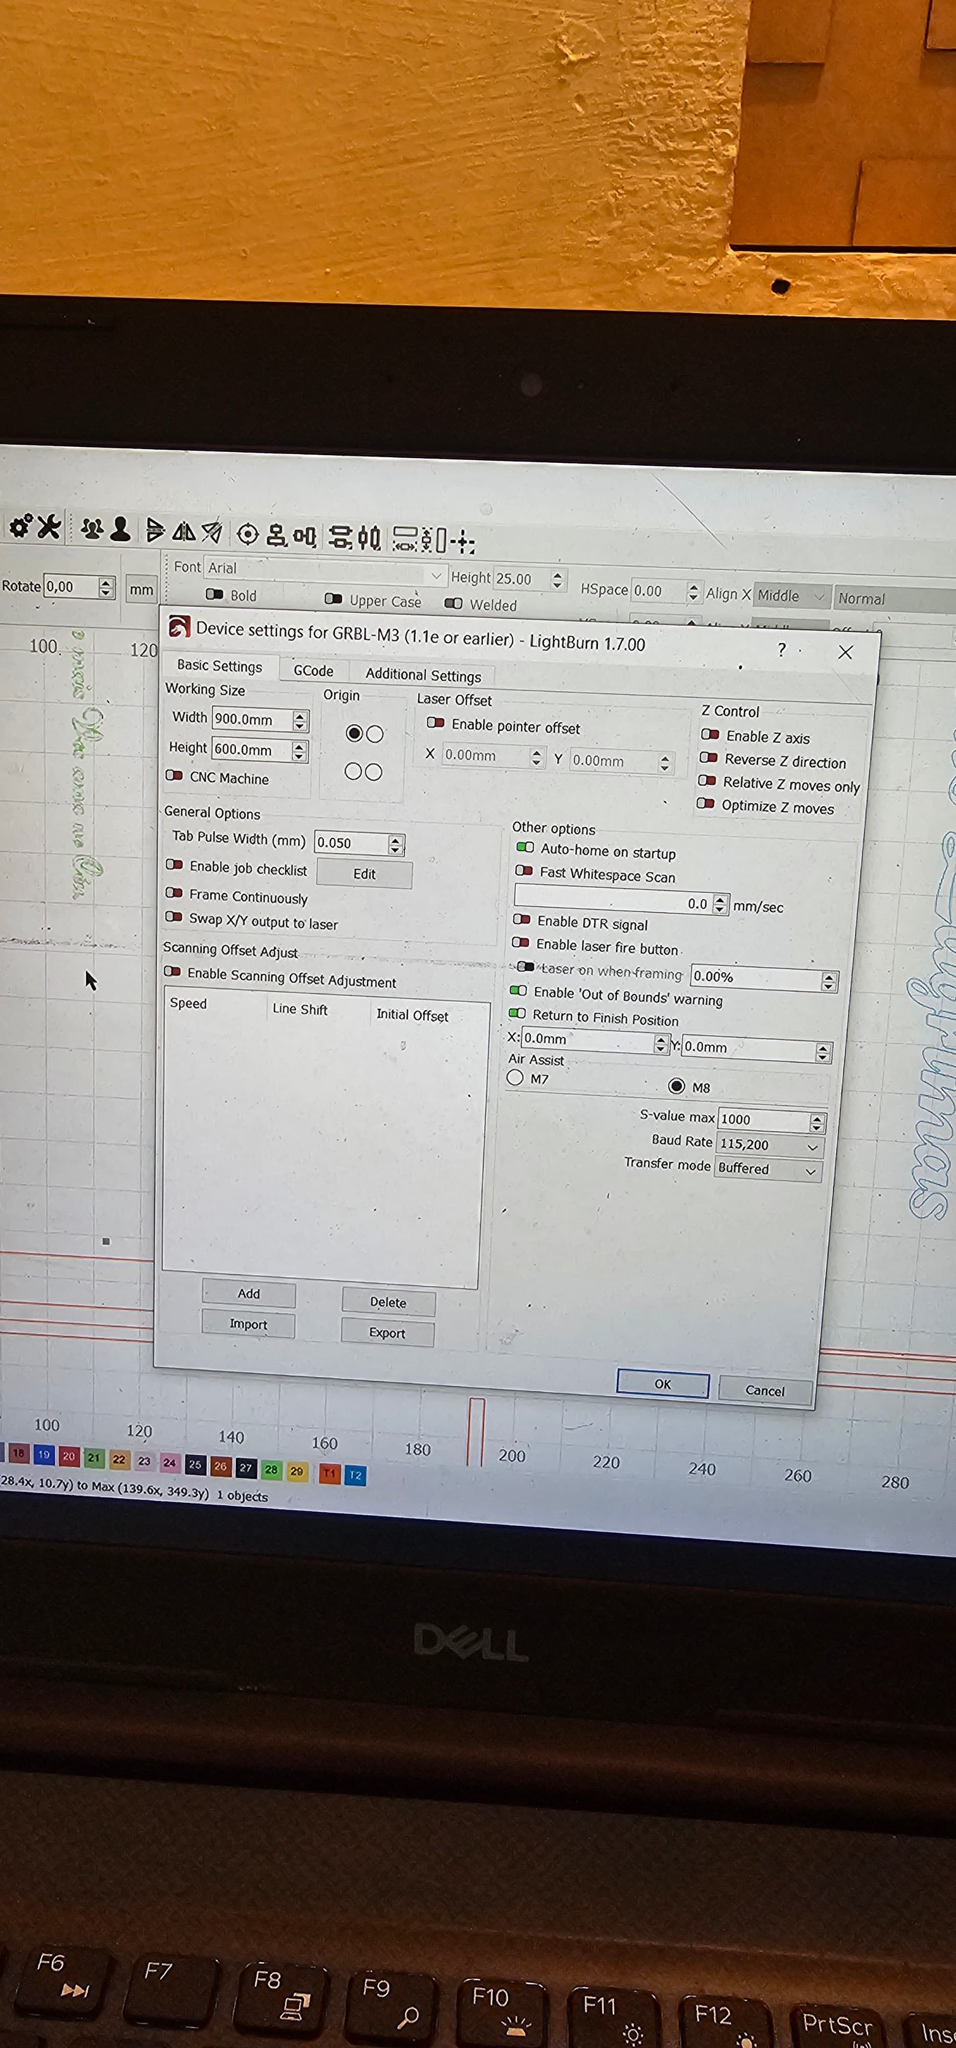The height and width of the screenshot is (2048, 956).
Task: Toggle Optimize Z moves
Action: (x=706, y=803)
